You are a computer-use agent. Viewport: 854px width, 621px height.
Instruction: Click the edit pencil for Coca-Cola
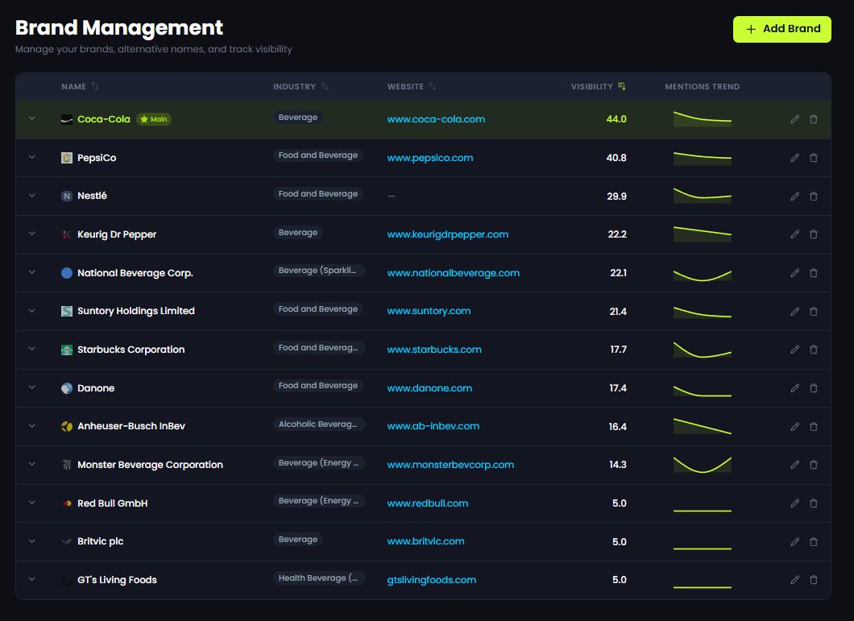794,119
